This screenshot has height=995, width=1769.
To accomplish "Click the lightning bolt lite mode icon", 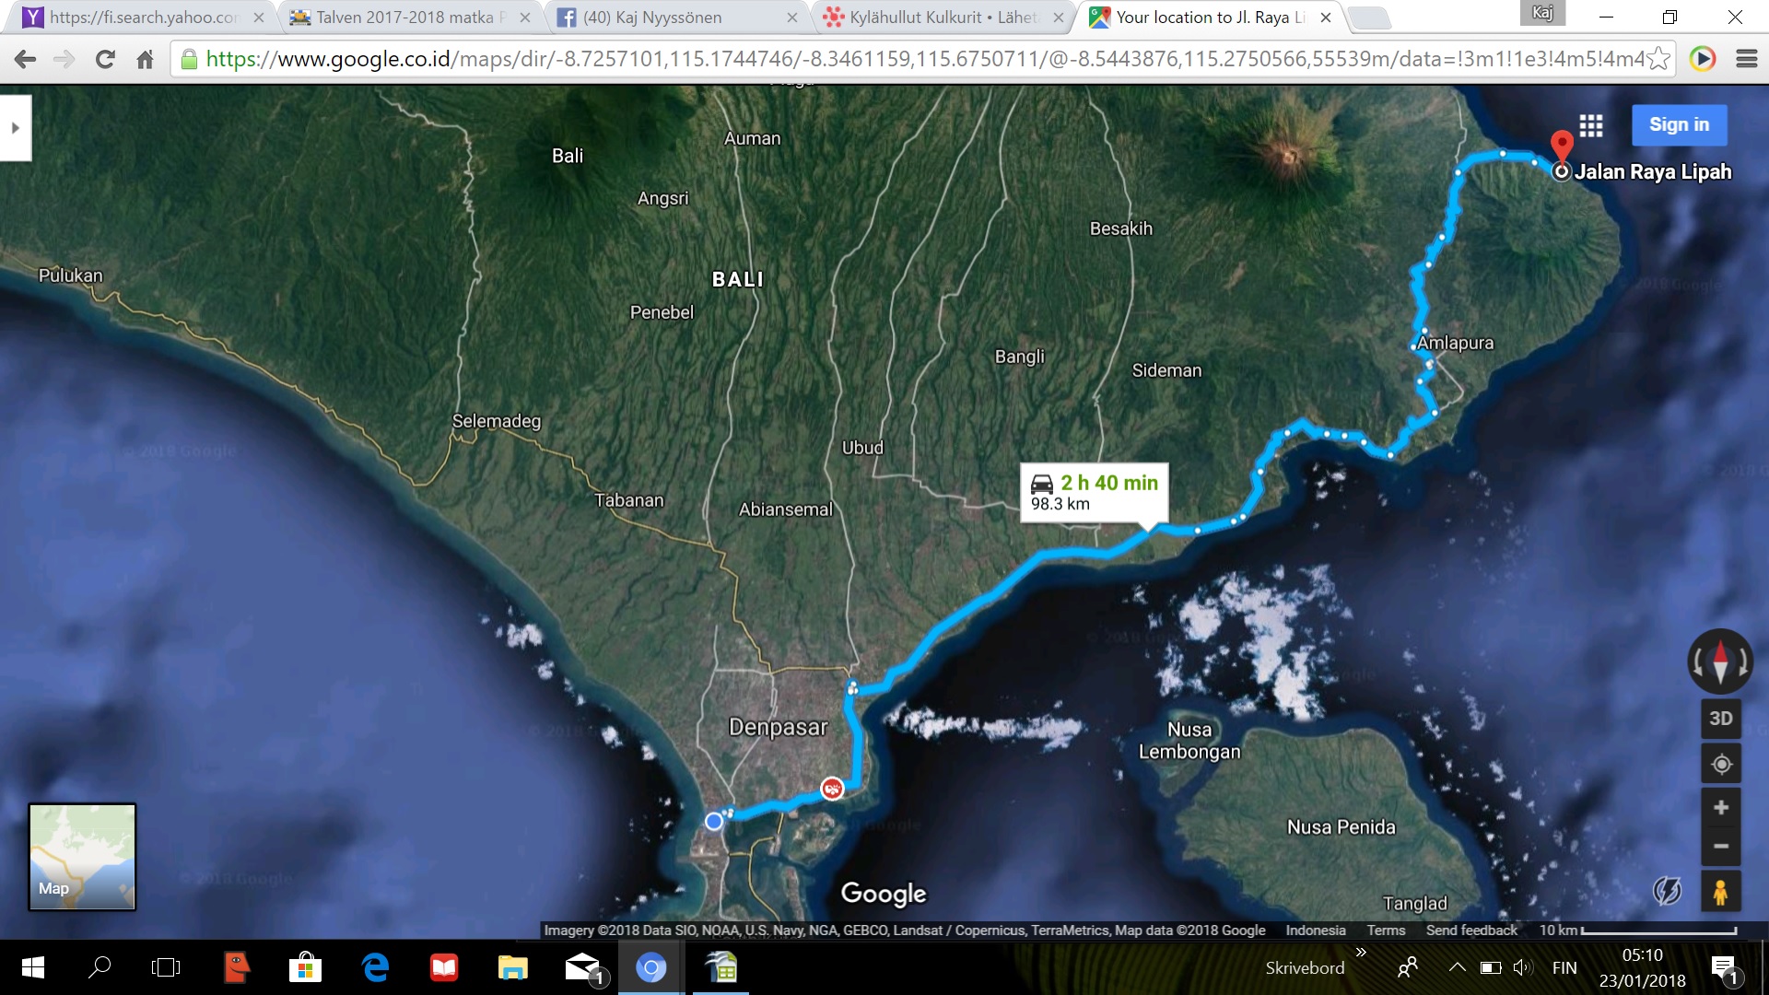I will pyautogui.click(x=1667, y=891).
